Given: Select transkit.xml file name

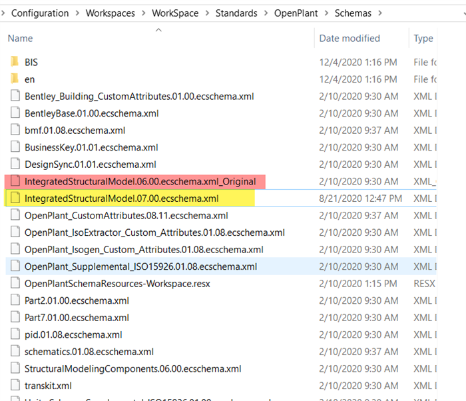Looking at the screenshot, I should (48, 386).
